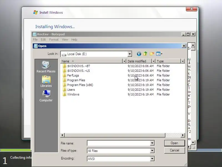Select the $WINDOWS.~LS folder icon

click(x=64, y=71)
